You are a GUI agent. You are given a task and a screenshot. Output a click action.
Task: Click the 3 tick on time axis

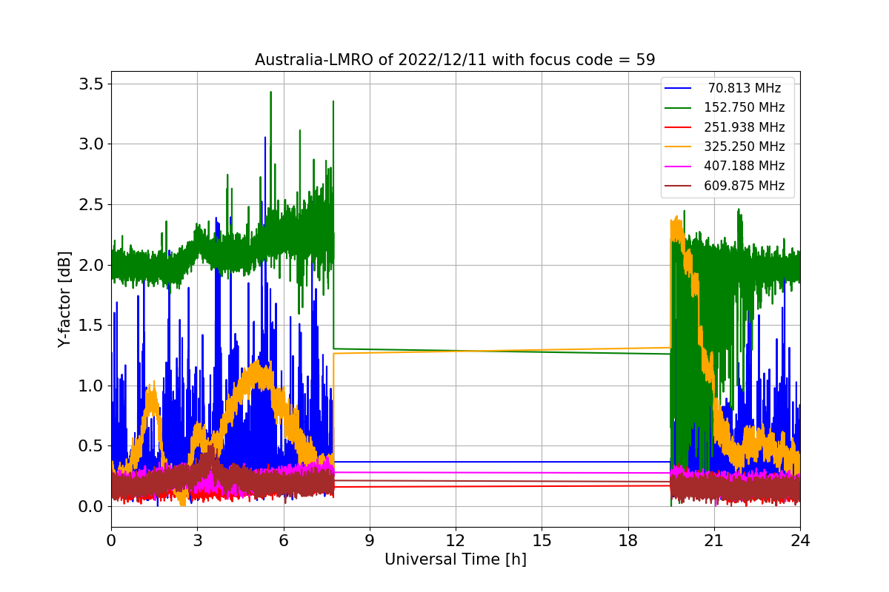click(x=197, y=541)
